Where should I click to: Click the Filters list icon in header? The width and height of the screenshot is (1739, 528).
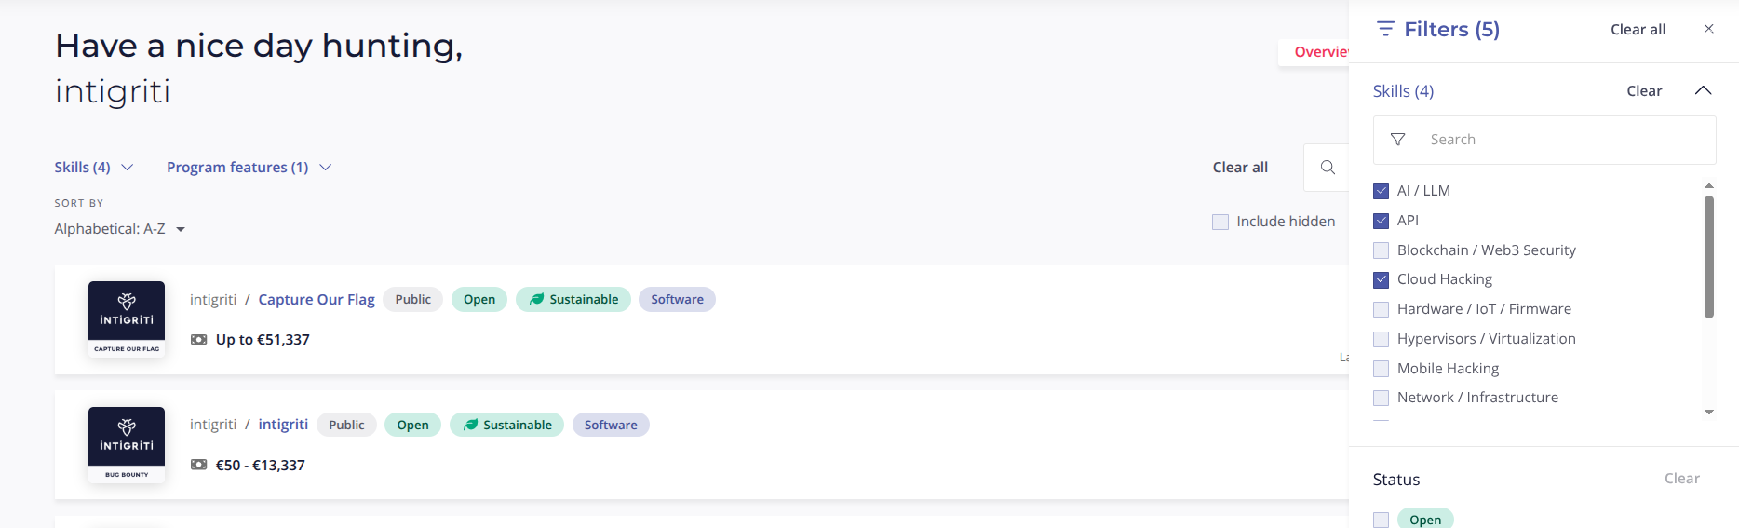1385,29
